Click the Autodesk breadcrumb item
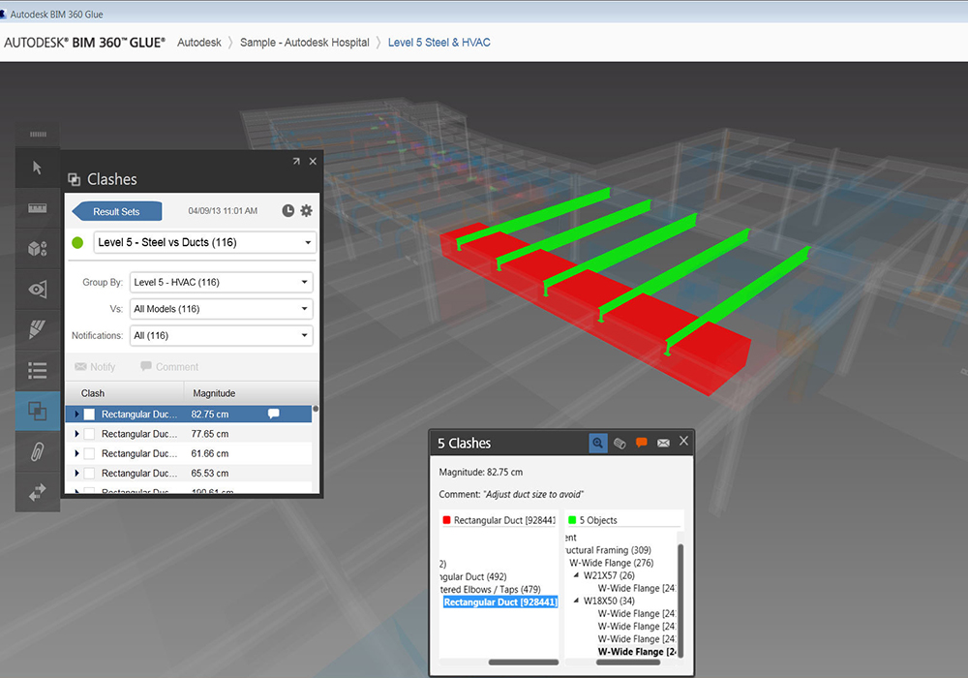This screenshot has height=678, width=968. (x=198, y=43)
